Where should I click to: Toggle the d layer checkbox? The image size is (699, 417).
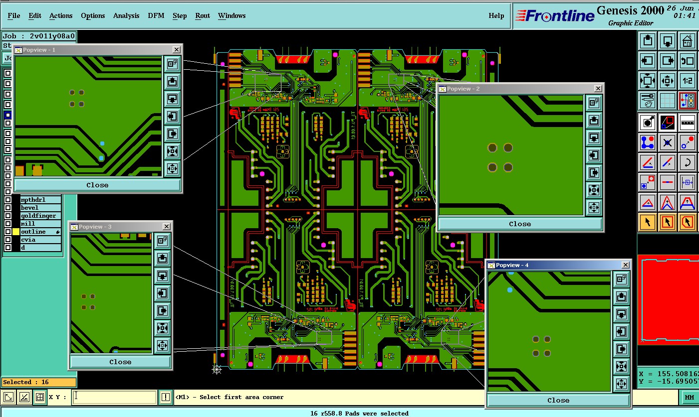point(8,248)
